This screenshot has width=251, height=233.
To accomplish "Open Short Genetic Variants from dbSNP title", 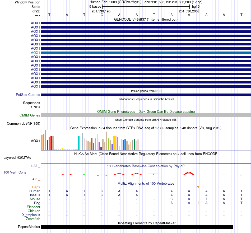I will tap(146, 120).
